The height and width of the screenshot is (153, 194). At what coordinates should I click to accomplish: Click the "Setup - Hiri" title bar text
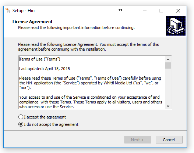[24, 11]
